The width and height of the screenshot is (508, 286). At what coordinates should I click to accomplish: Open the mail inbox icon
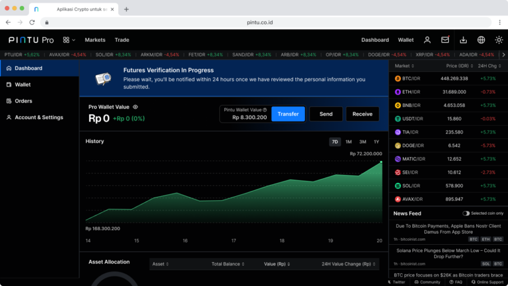(x=445, y=40)
